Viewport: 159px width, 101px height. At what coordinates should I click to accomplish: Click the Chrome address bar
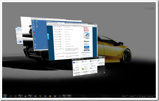(72, 24)
